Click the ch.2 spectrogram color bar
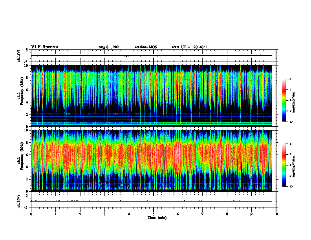This screenshot has height=240, width=311. [284, 165]
